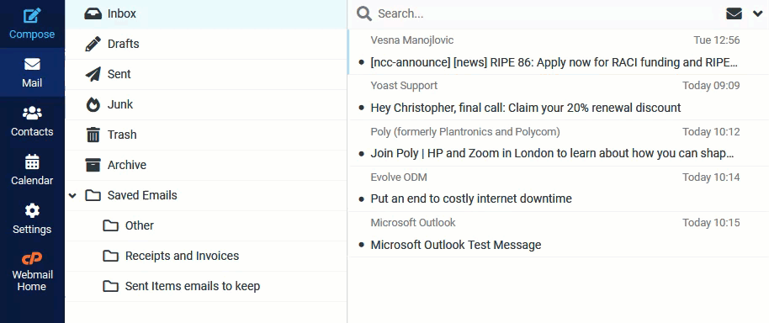Viewport: 769px width, 323px height.
Task: Click the Today 10:14 timestamp
Action: [711, 177]
